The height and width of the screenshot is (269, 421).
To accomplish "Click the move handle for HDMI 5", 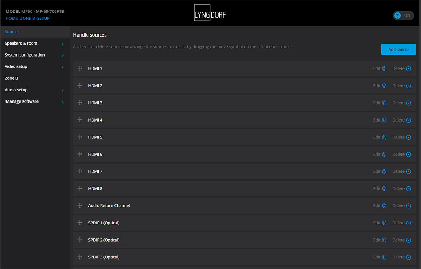I will (x=80, y=137).
